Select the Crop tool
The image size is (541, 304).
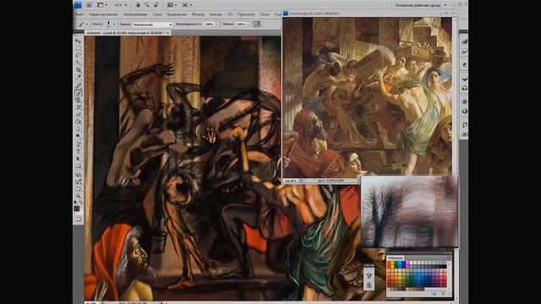point(79,70)
